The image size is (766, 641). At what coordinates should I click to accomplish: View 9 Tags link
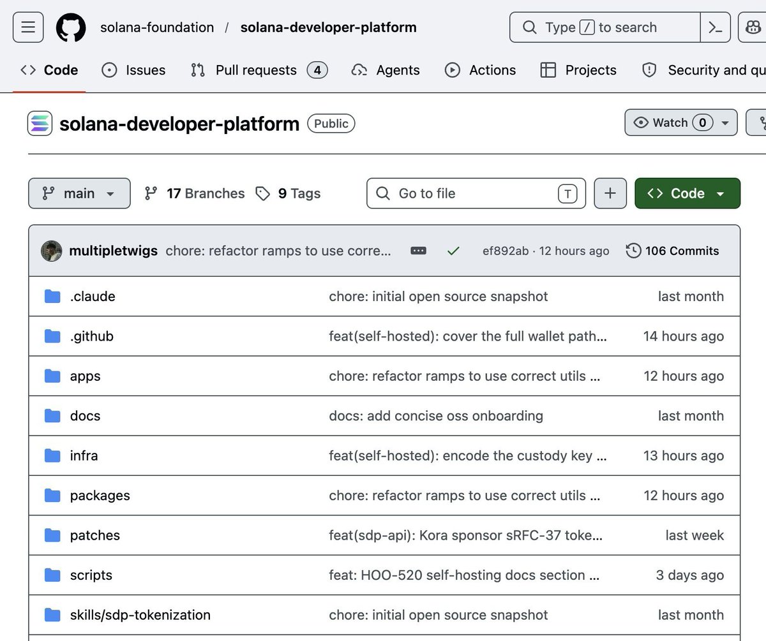pyautogui.click(x=288, y=193)
